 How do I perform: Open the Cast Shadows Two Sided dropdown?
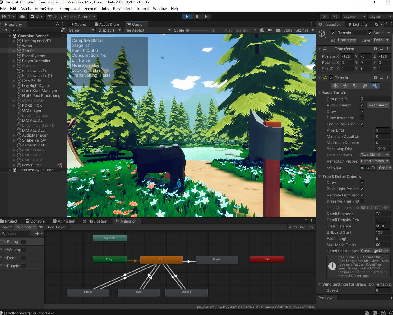point(375,155)
